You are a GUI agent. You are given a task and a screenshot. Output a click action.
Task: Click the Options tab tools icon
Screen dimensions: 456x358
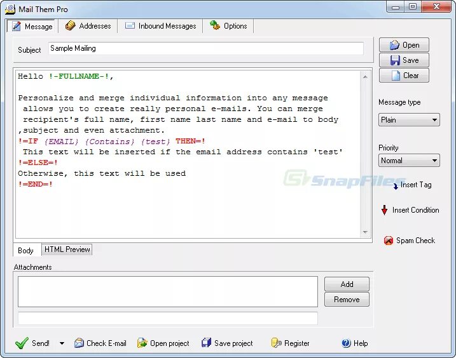coord(215,25)
